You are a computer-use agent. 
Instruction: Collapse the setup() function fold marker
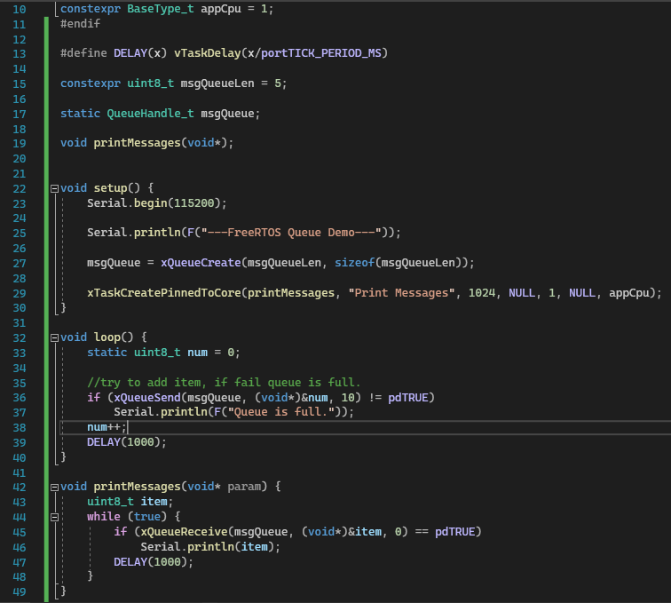pyautogui.click(x=54, y=189)
